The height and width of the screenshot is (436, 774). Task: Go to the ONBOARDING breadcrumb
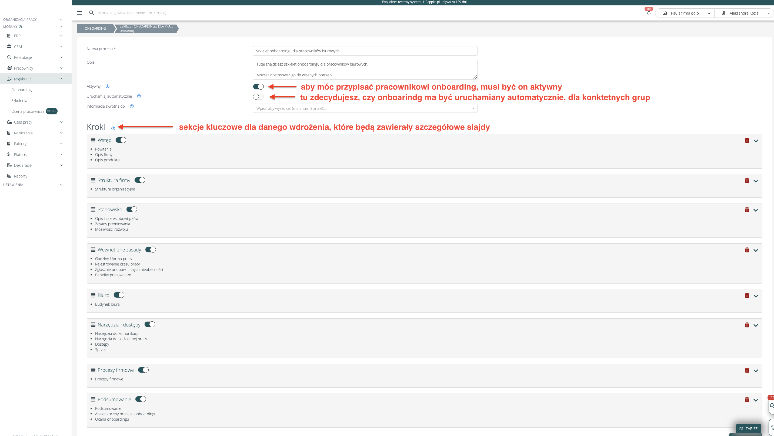click(x=95, y=29)
